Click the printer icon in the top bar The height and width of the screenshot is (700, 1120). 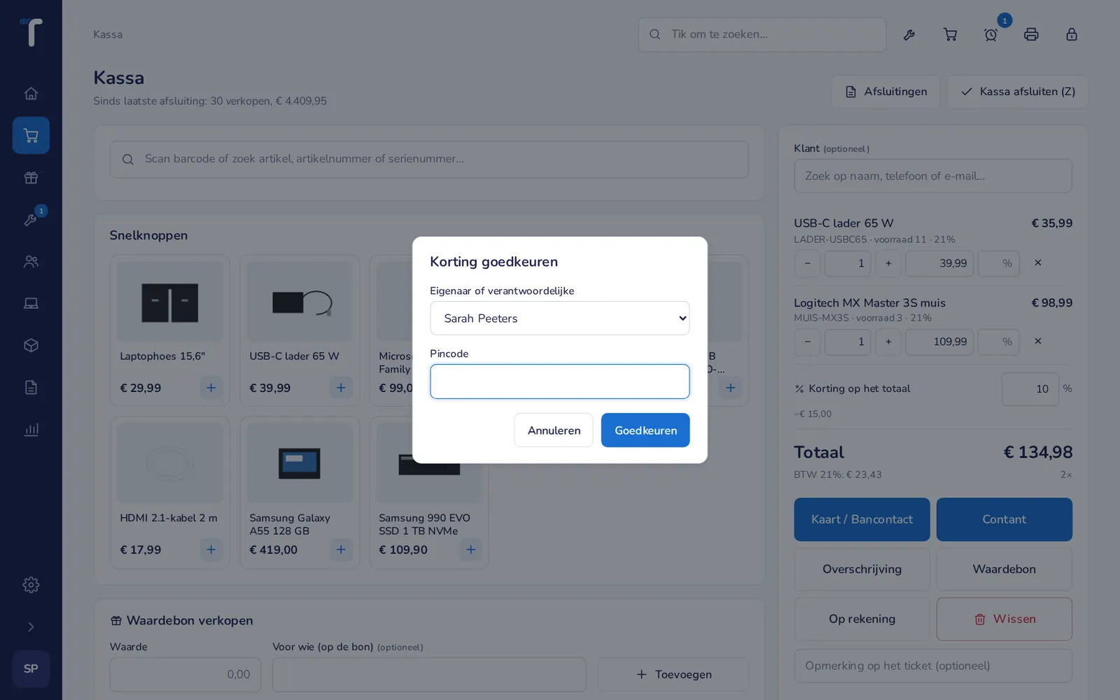(x=1031, y=34)
